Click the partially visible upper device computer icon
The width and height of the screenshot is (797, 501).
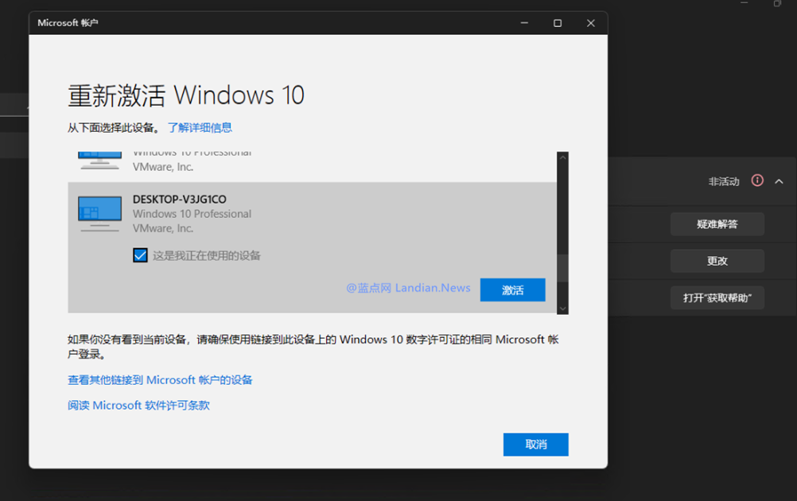[99, 160]
